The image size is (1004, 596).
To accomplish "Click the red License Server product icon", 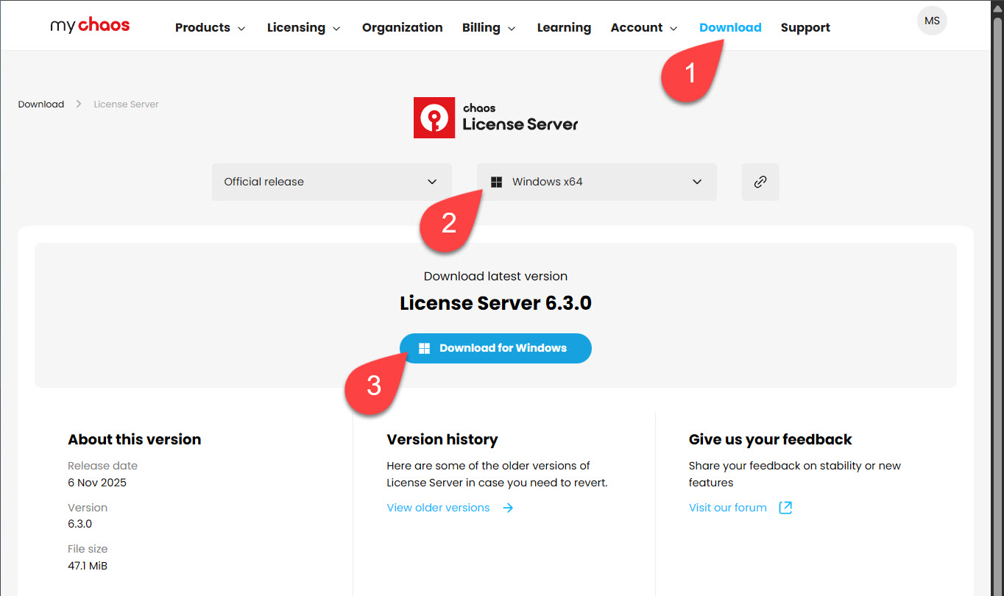I will point(434,118).
